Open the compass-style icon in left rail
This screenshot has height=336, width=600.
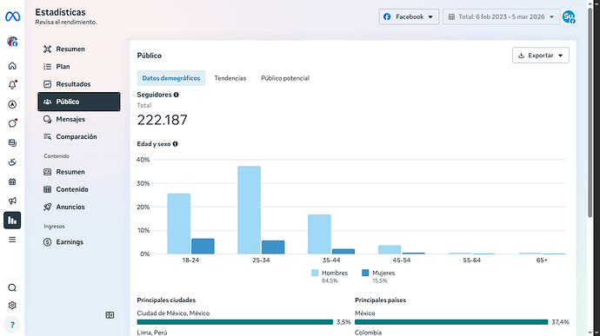(12, 104)
